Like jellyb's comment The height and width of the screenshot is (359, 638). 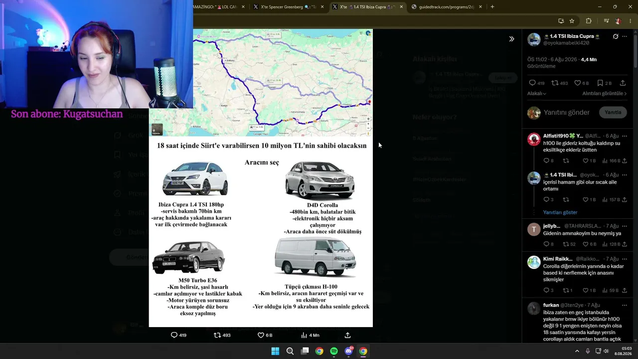point(589,244)
